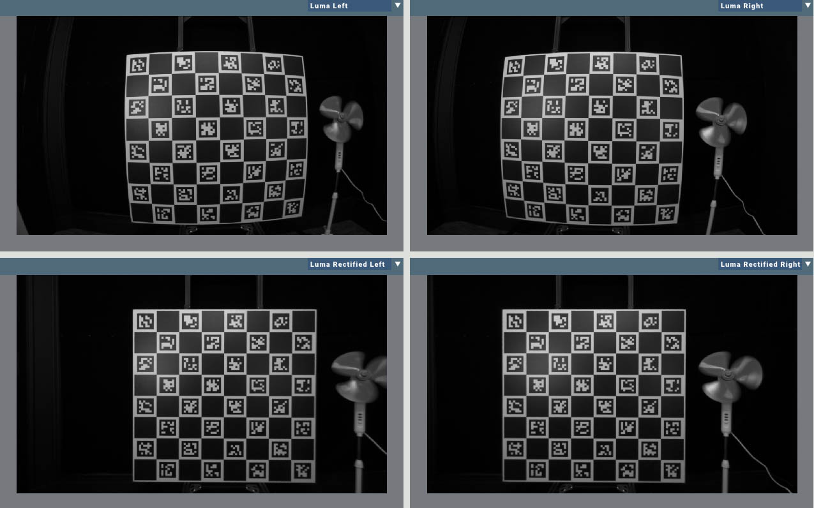
Task: Open the Luma Right stream selector
Action: coord(759,6)
